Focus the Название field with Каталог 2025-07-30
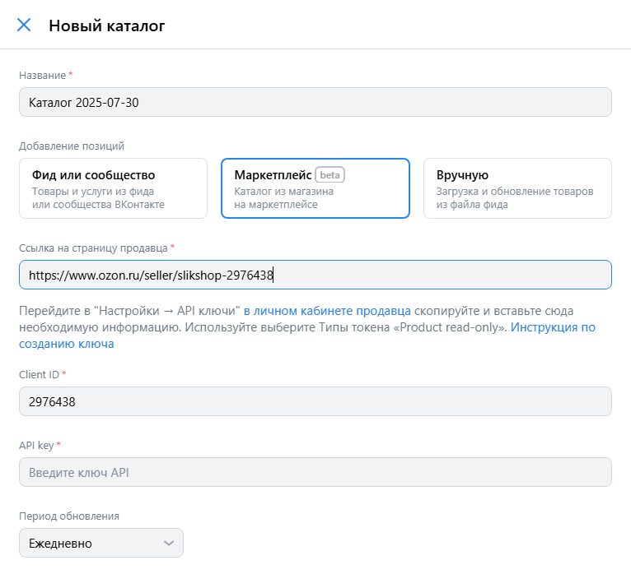631x588 pixels. click(315, 103)
